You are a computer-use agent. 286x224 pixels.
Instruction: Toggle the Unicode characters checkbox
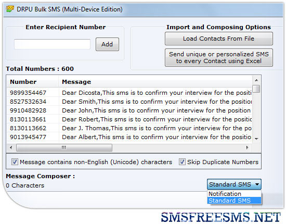click(15, 162)
